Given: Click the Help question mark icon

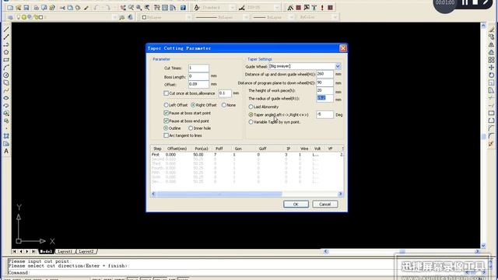Looking at the screenshot, I should coord(184,8).
